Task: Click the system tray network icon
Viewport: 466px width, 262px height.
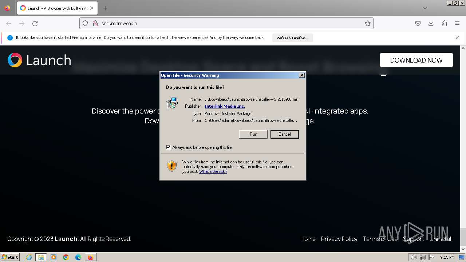Action: click(423, 257)
